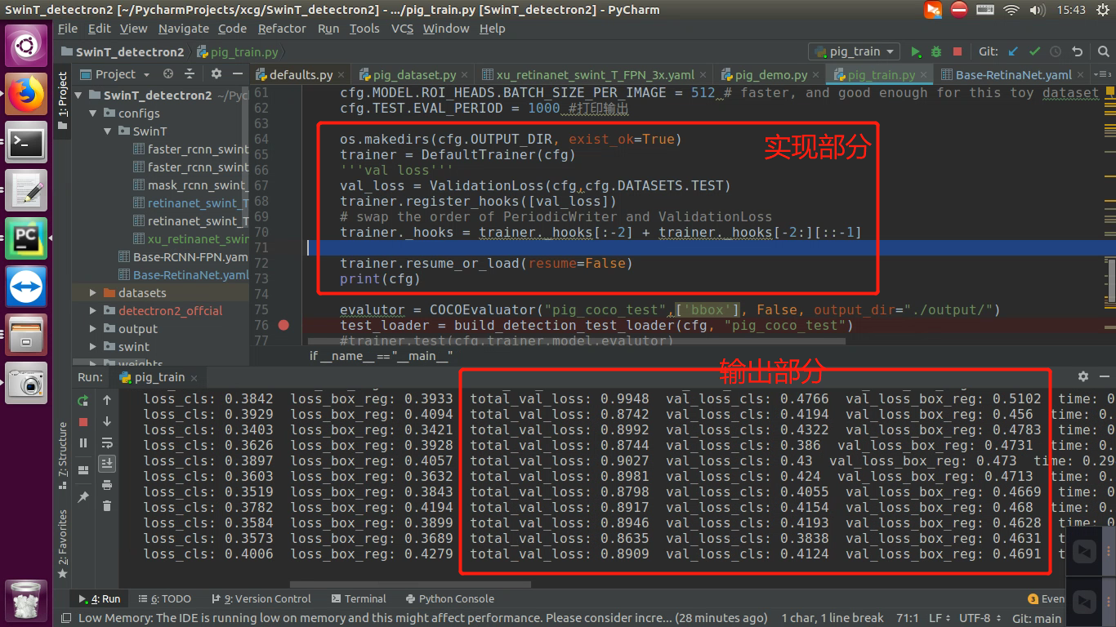Click Git: main branch in status bar
The image size is (1116, 627).
[x=1037, y=618]
